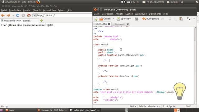199x112 pixels.
Task: Open the Tabulatorbreite dropdown in status bar
Action: click(150, 106)
